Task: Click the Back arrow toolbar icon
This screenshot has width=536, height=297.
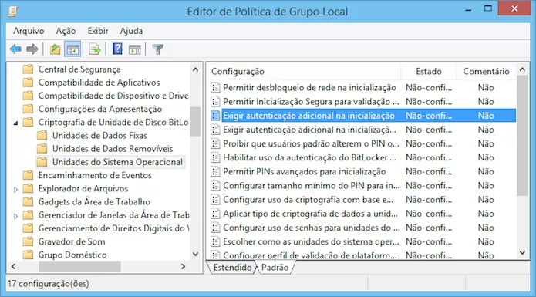Action: click(15, 49)
